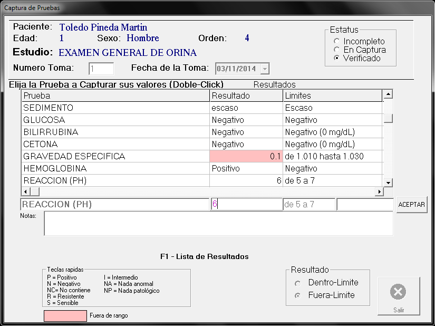The width and height of the screenshot is (435, 326).
Task: Open the Fecha de la Toma dropdown
Action: tap(265, 69)
